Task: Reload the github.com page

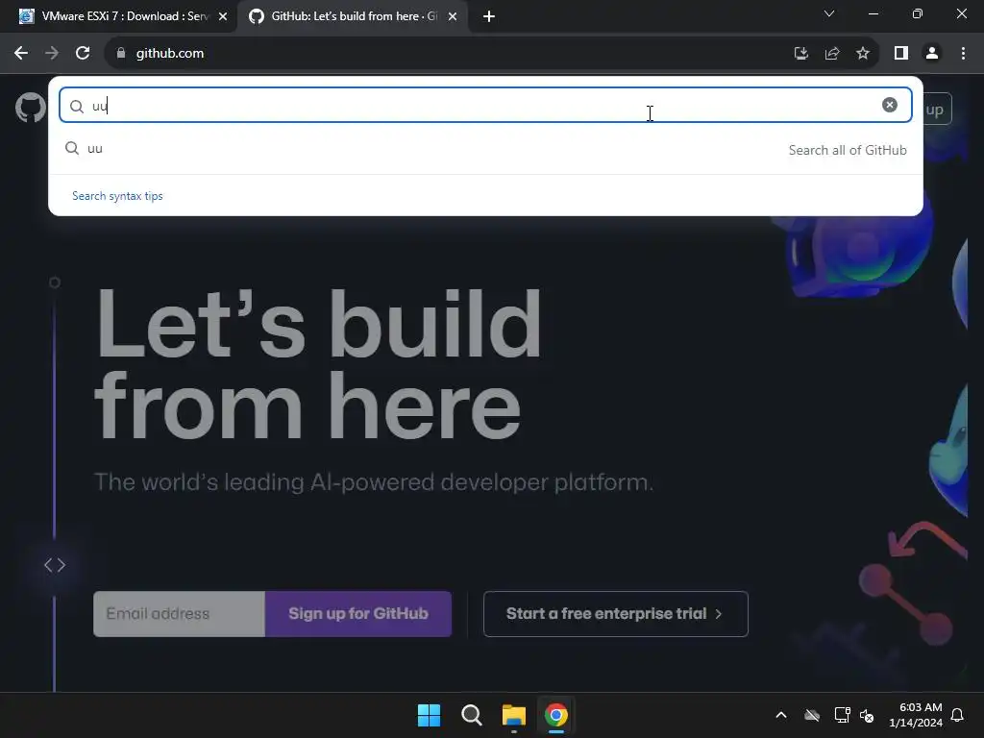Action: (83, 54)
